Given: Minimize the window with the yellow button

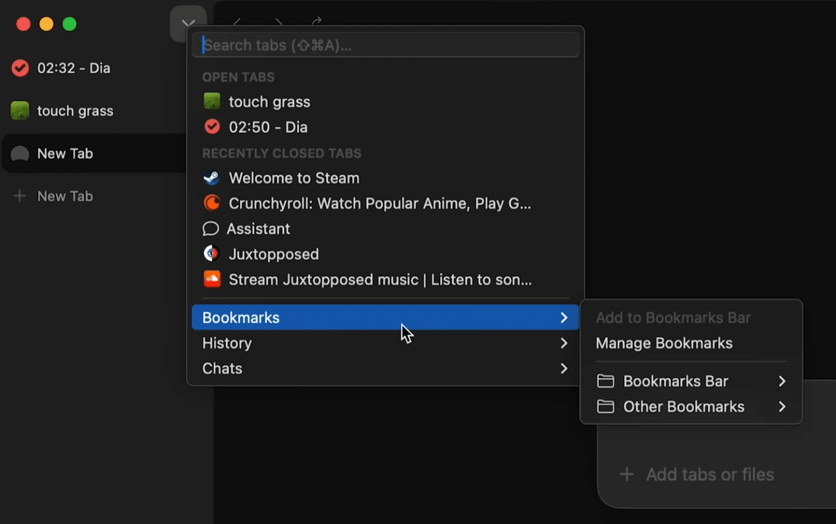Looking at the screenshot, I should click(46, 24).
